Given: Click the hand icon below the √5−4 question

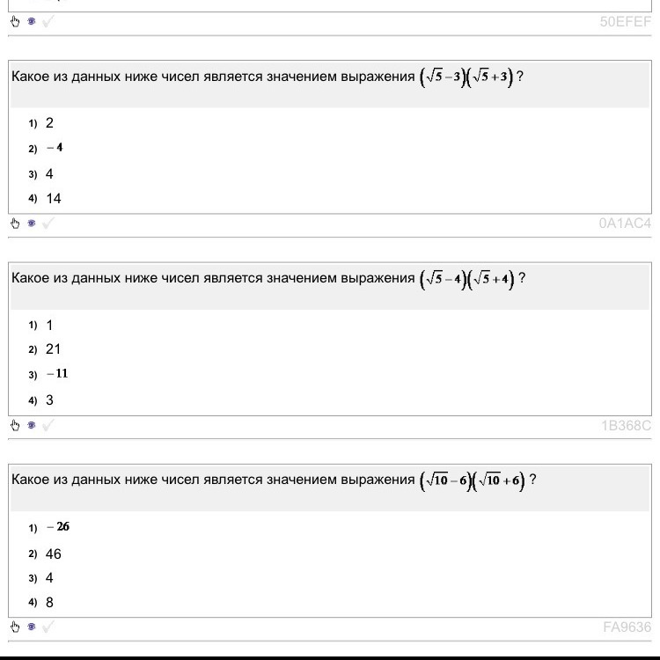Looking at the screenshot, I should point(15,426).
